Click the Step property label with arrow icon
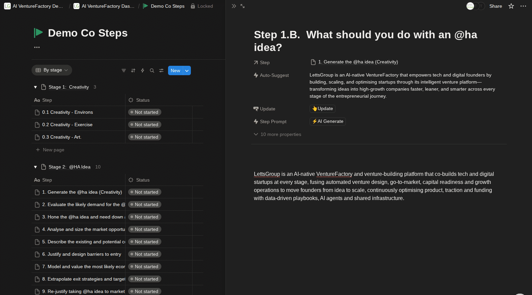 tap(262, 62)
